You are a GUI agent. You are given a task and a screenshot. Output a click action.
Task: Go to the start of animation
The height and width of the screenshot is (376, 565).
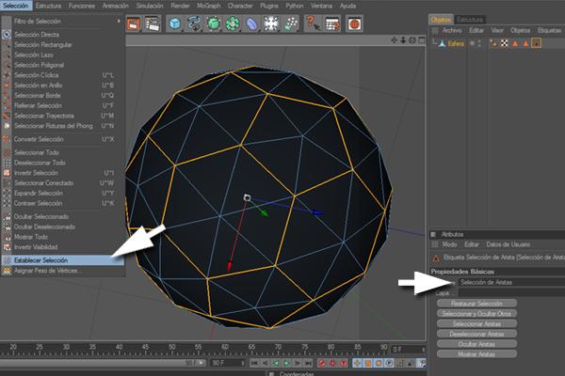click(x=254, y=363)
